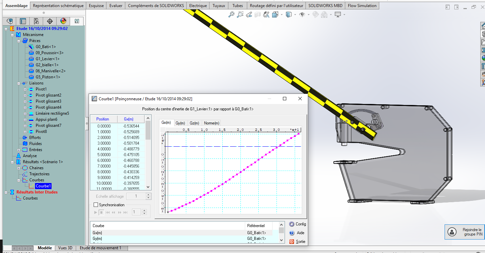The image size is (485, 253).
Task: Click the View Settings monitor icon
Action: click(x=338, y=14)
